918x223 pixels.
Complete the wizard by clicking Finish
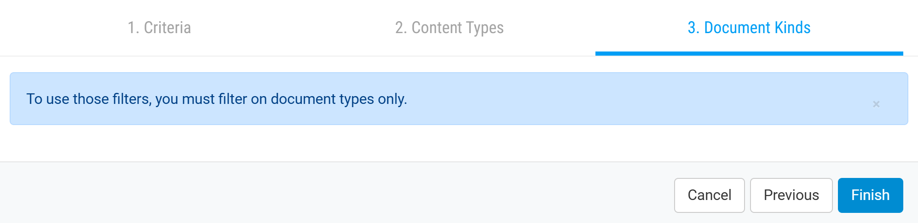tap(870, 195)
